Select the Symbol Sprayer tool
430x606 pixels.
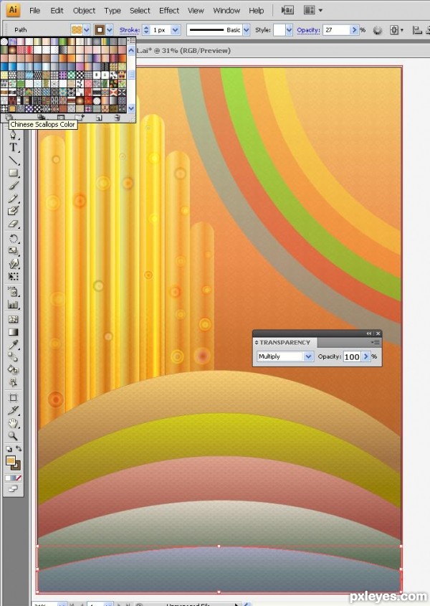(13, 292)
